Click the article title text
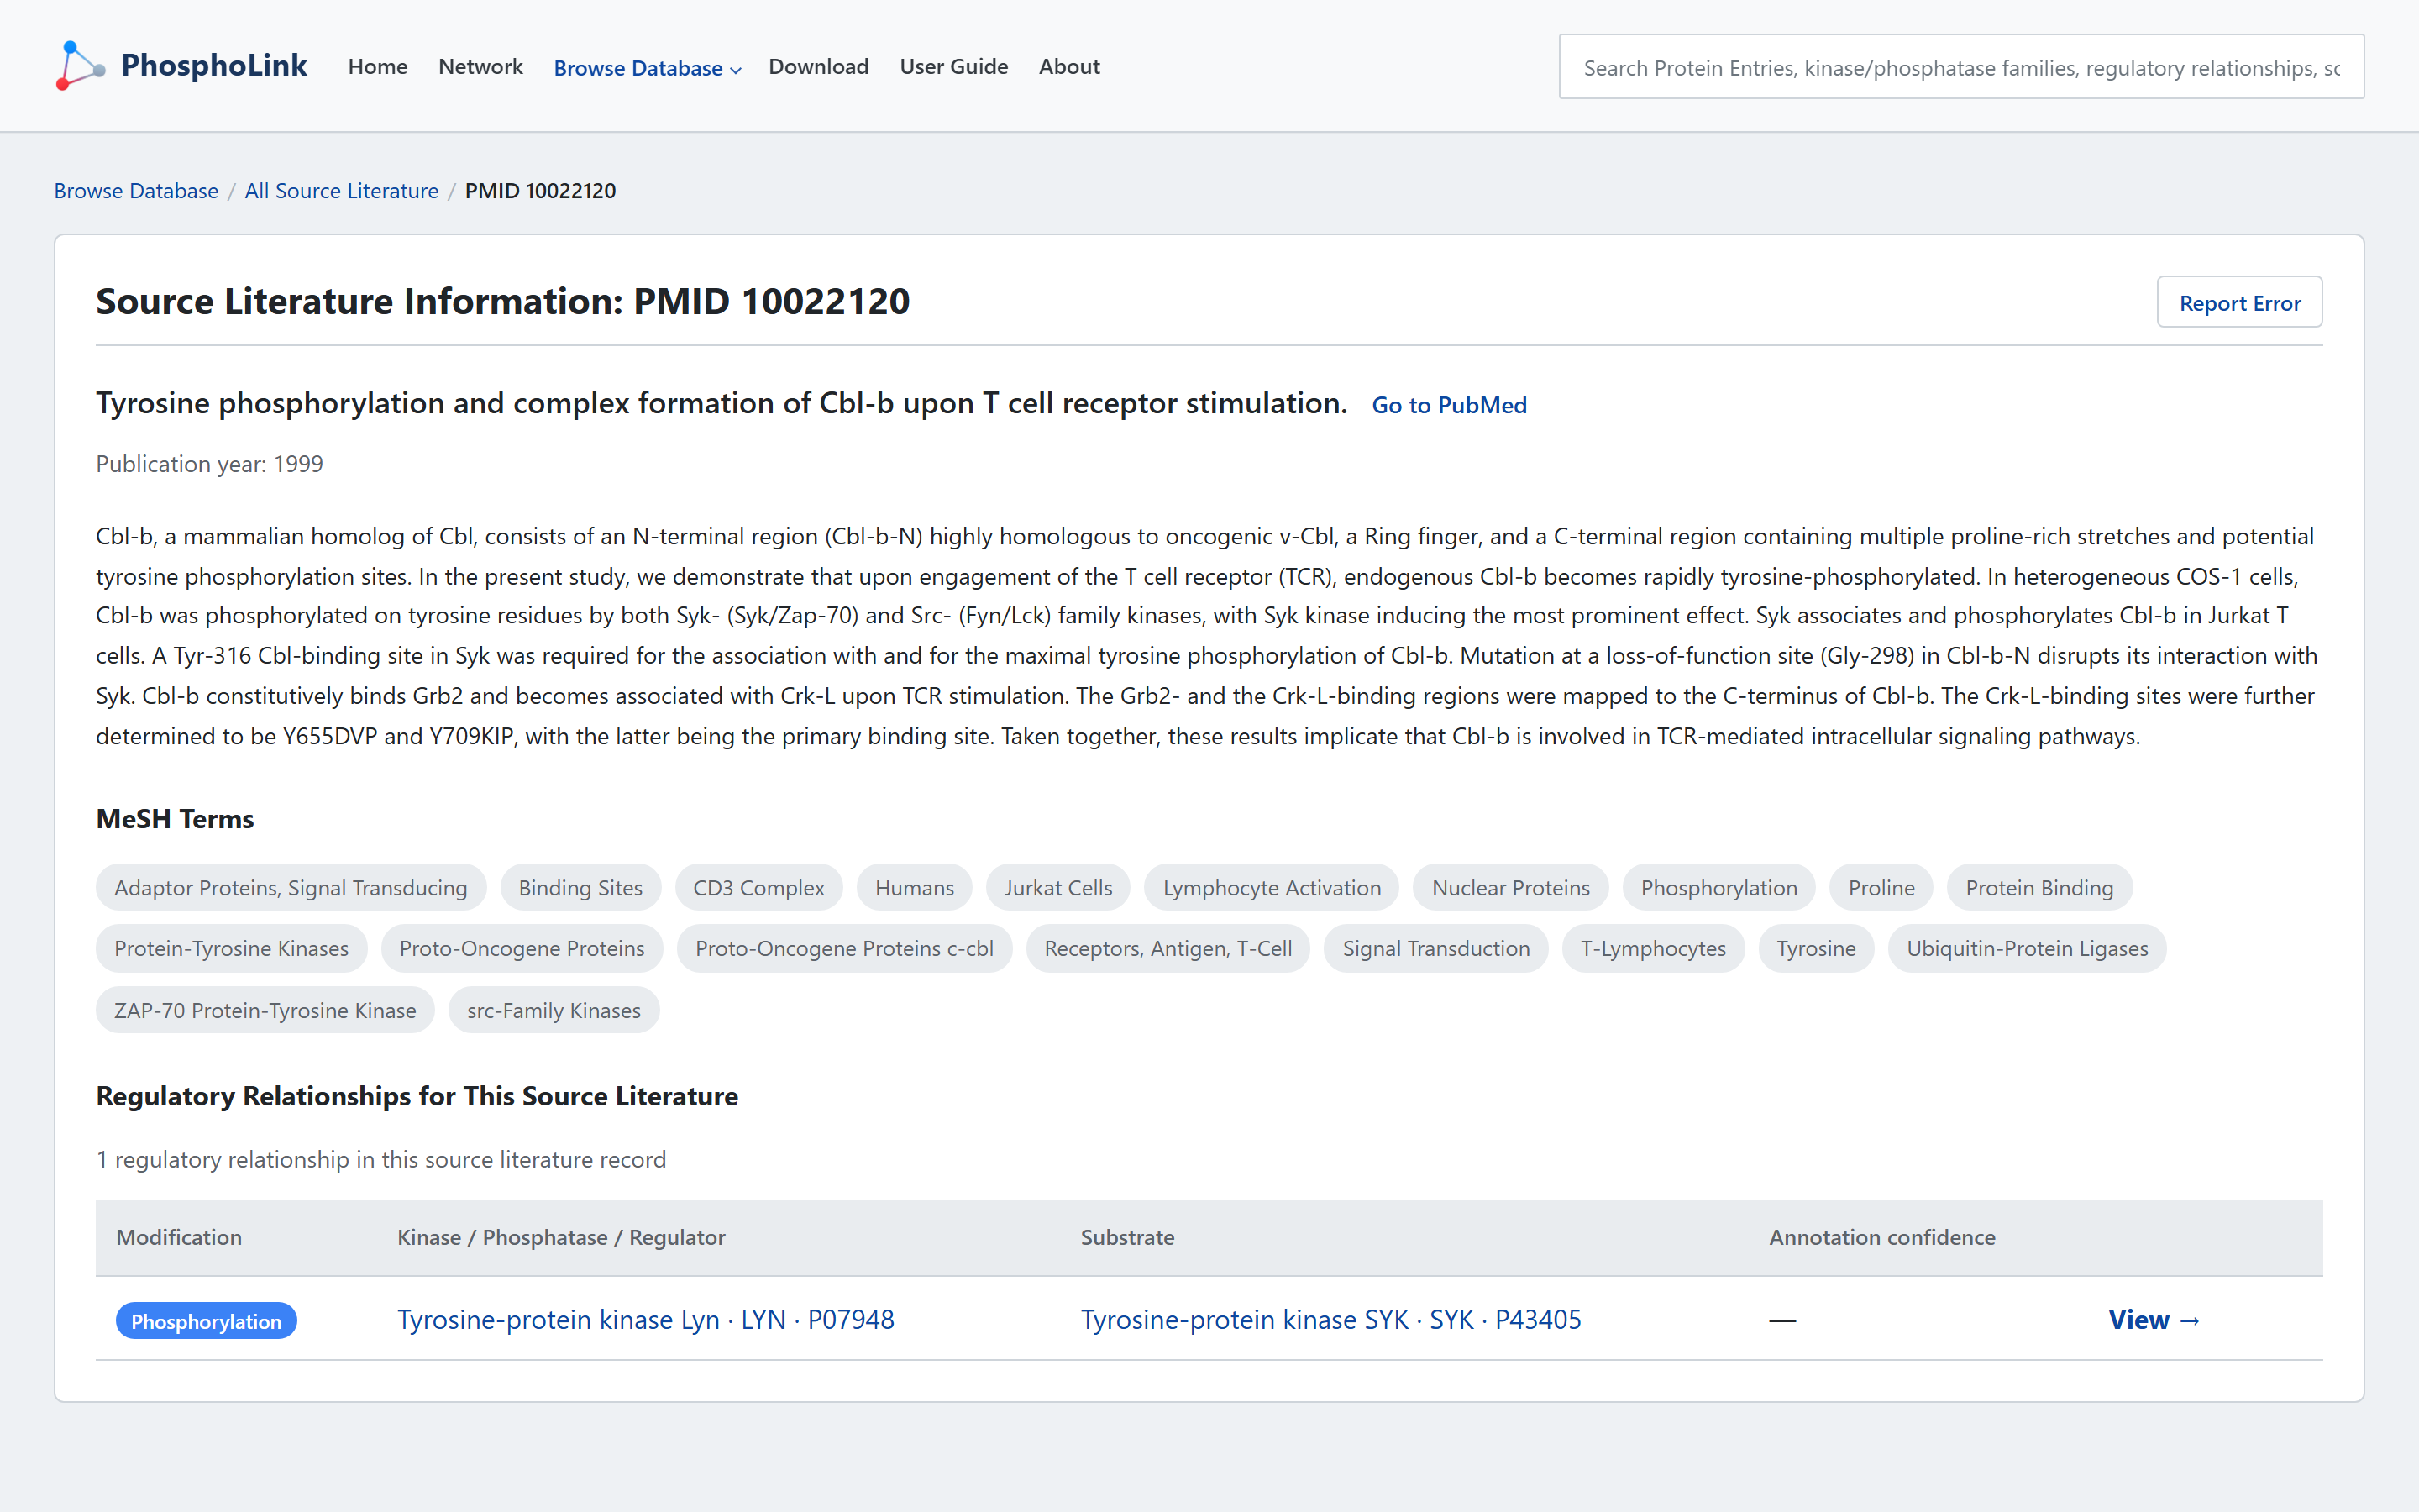The width and height of the screenshot is (2419, 1512). click(x=722, y=403)
